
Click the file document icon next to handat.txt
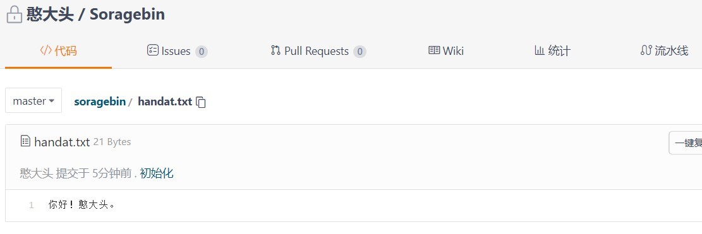(25, 141)
